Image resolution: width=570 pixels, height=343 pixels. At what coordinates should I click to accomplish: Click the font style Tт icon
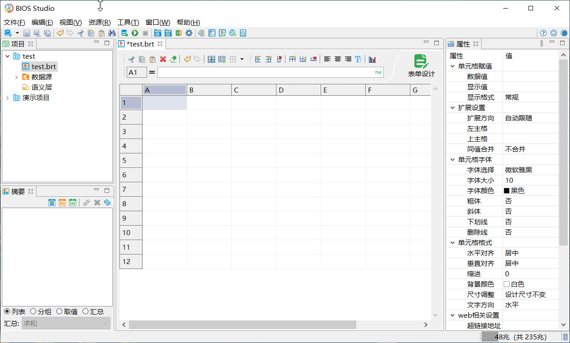pyautogui.click(x=359, y=59)
